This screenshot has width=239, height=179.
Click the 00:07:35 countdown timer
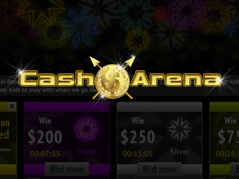click(x=45, y=154)
